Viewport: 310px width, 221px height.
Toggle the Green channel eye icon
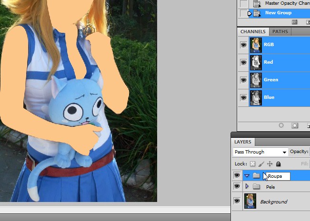[x=243, y=80]
